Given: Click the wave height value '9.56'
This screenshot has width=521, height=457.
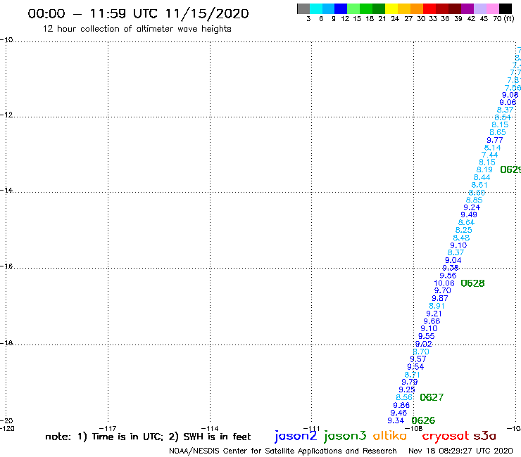Looking at the screenshot, I should pos(448,276).
